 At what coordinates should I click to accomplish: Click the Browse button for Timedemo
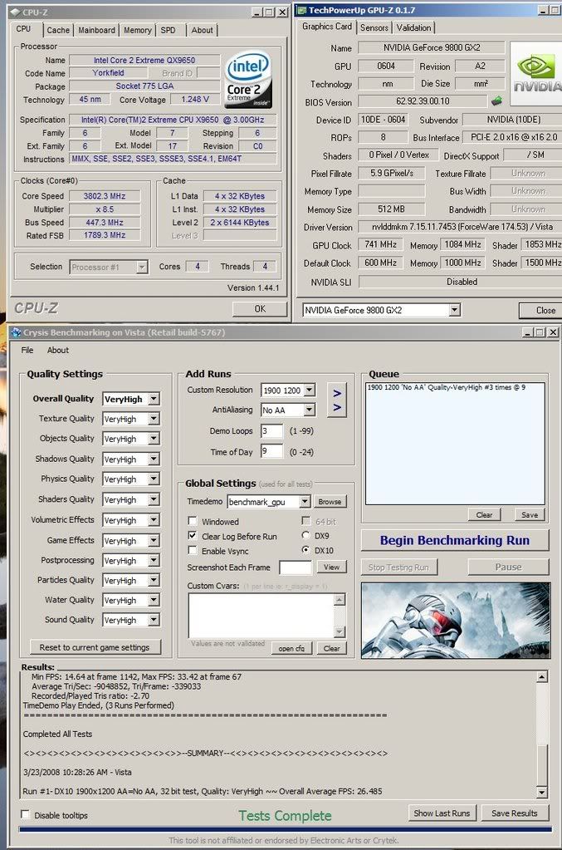(x=330, y=501)
